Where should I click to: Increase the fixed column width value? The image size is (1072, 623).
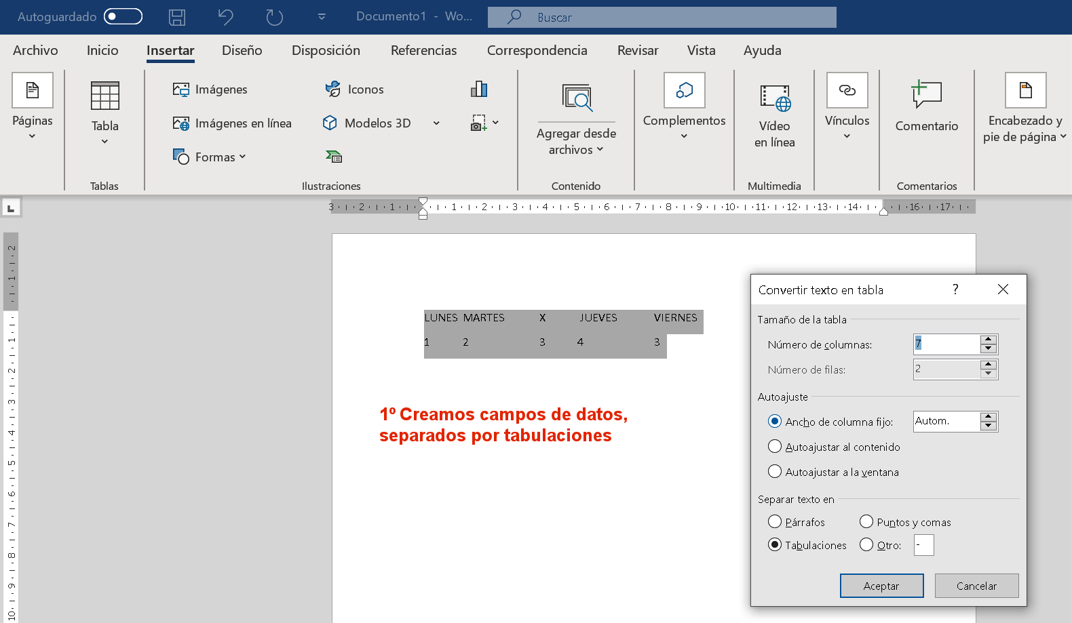(x=989, y=417)
